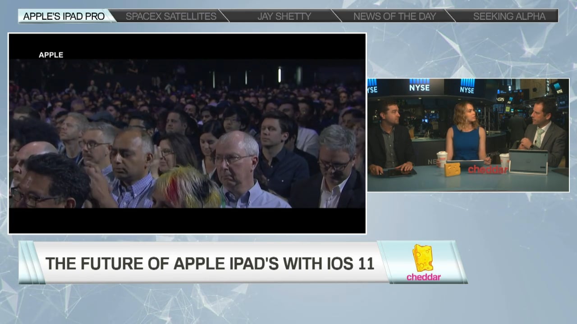577x324 pixels.
Task: Select the Apple's iPad Pro tab
Action: (x=64, y=16)
